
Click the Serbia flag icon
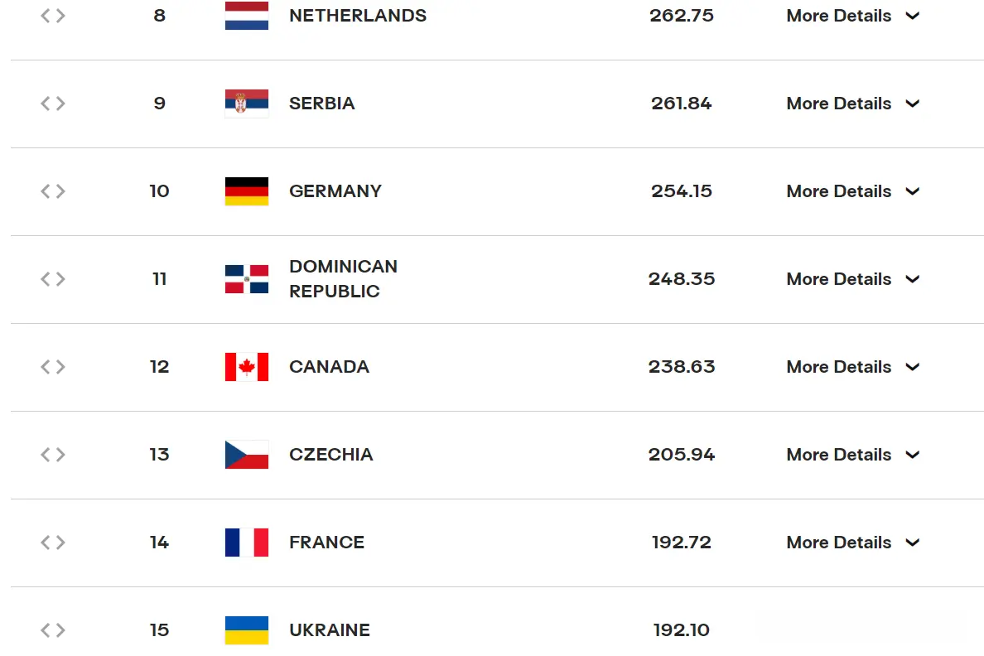pyautogui.click(x=247, y=103)
